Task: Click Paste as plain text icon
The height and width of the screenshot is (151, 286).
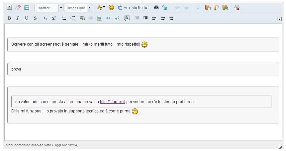Action: coord(217,8)
